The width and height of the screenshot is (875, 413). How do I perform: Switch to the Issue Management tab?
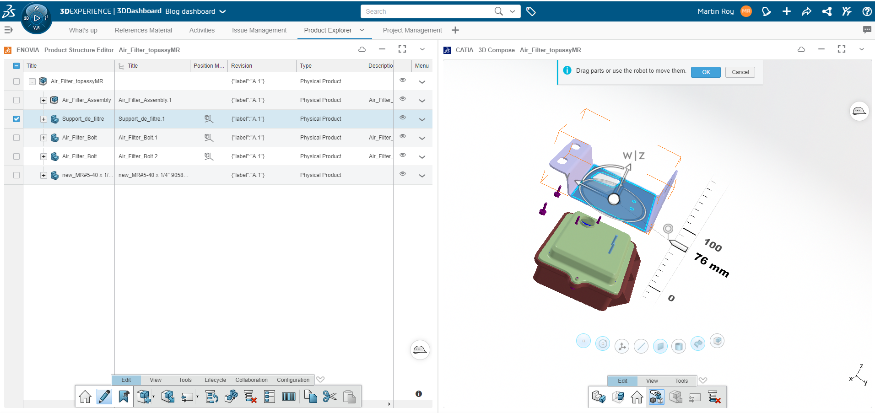point(259,30)
